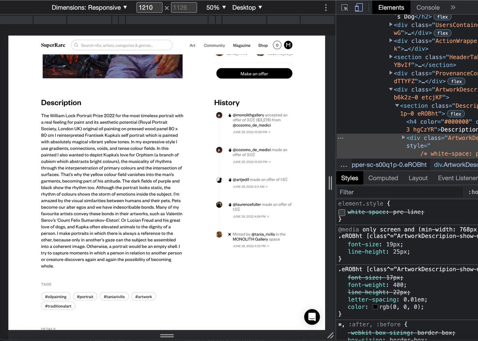Expand the highlighted ArtworkDe div node
This screenshot has width=478, height=341.
pyautogui.click(x=403, y=138)
